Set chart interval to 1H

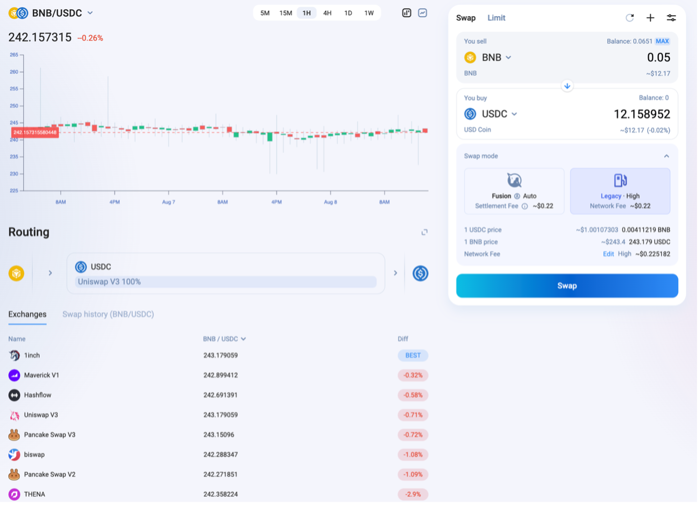tap(307, 13)
